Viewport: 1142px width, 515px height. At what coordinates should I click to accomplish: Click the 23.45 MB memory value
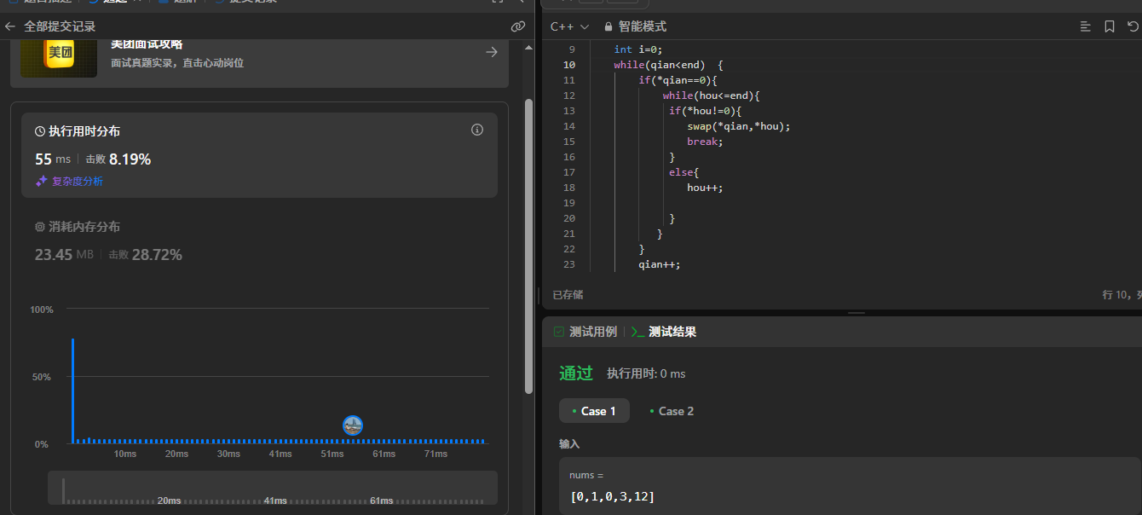coord(64,255)
